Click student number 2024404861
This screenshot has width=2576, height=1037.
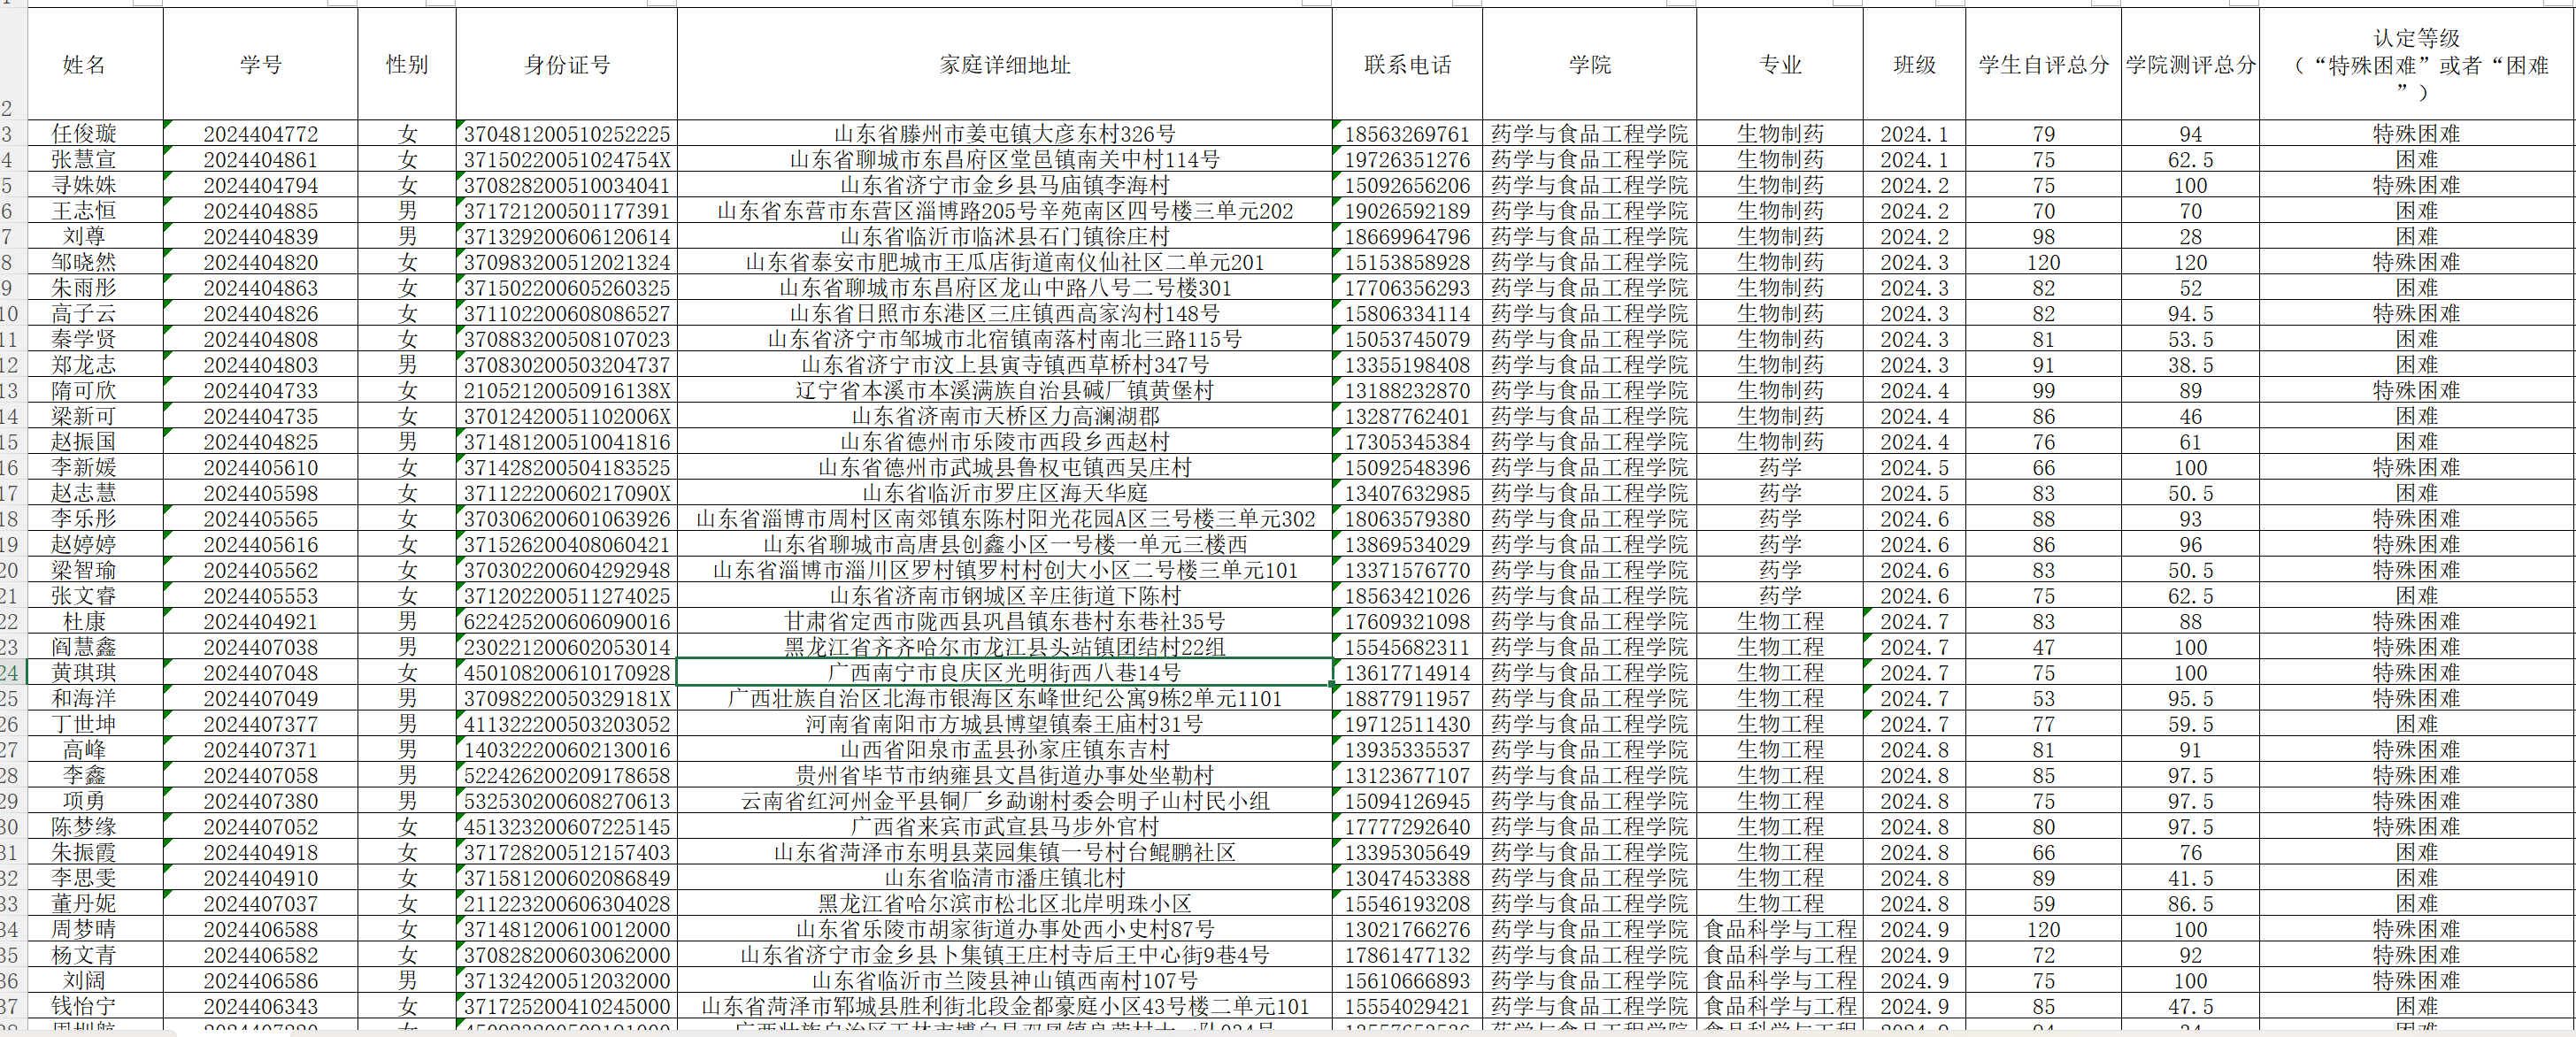(260, 160)
